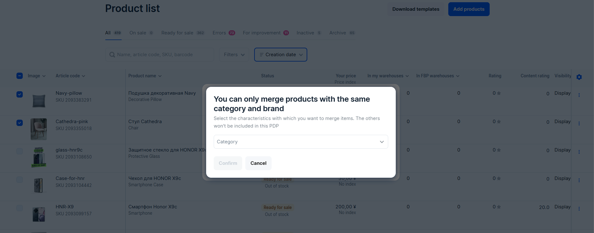The height and width of the screenshot is (233, 594).
Task: Click the Add products button
Action: [468, 9]
